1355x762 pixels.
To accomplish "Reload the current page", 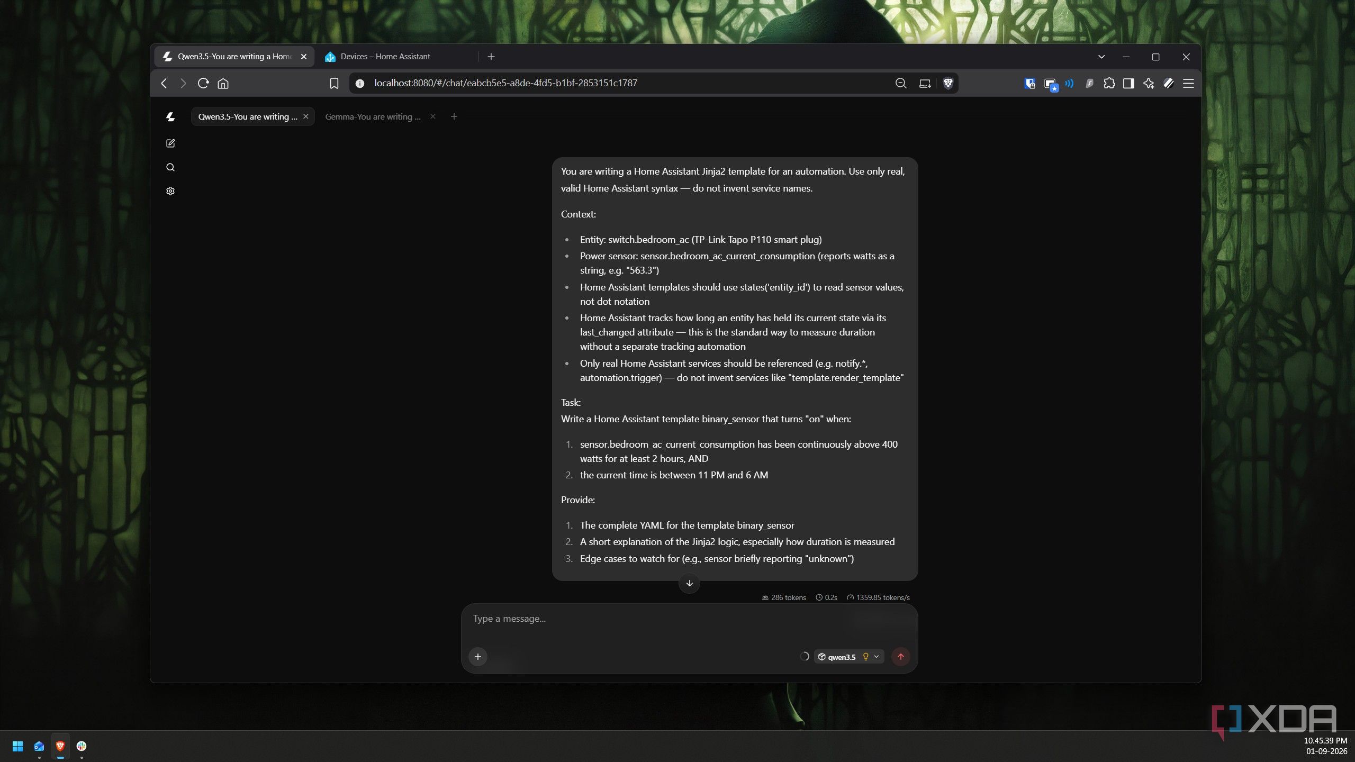I will coord(203,83).
